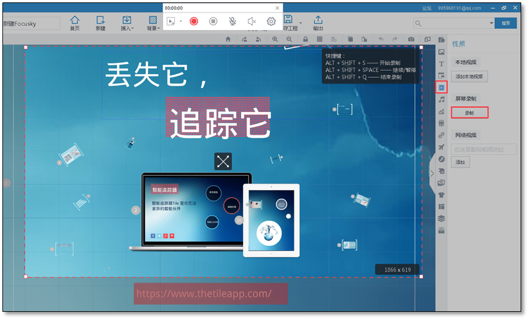Click frame marker number 2 on canvas
The width and height of the screenshot is (529, 319).
pyautogui.click(x=135, y=210)
